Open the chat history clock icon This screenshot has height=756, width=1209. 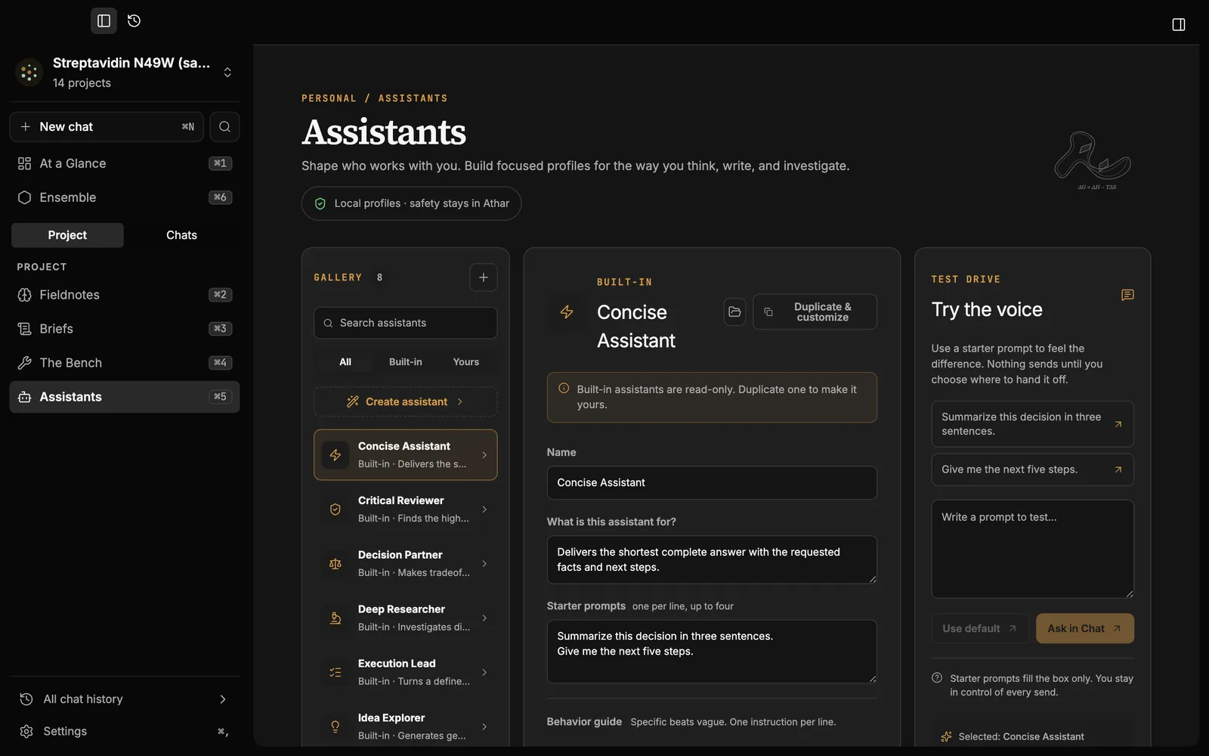click(x=134, y=21)
